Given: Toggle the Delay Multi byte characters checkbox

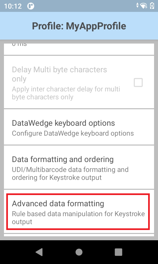Looking at the screenshot, I should pos(138,82).
